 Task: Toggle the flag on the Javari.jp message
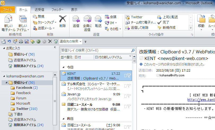point(129,96)
